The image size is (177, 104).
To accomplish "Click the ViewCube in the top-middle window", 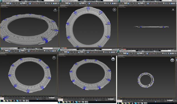I will pyautogui.click(x=114, y=10).
